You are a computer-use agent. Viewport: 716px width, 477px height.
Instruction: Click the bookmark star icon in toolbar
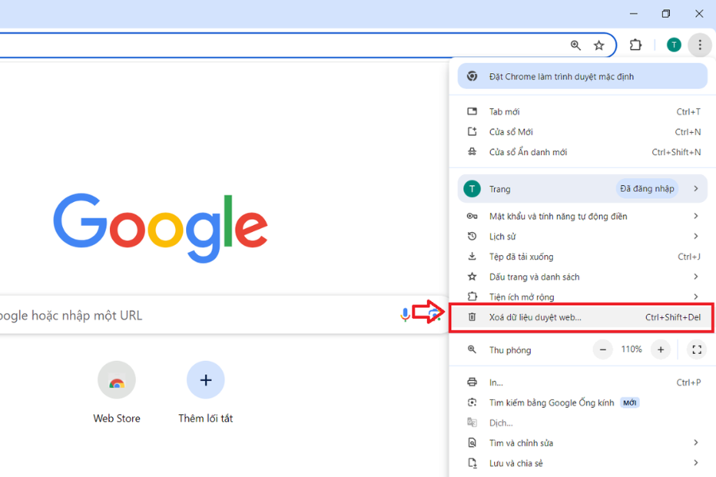point(599,45)
